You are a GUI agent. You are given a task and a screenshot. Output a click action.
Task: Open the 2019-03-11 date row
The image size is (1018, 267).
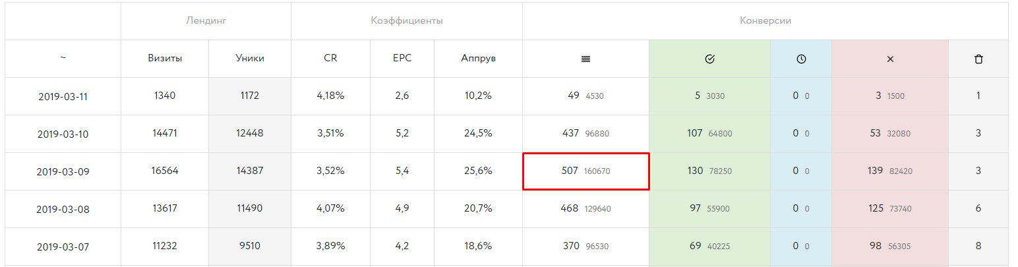[63, 96]
